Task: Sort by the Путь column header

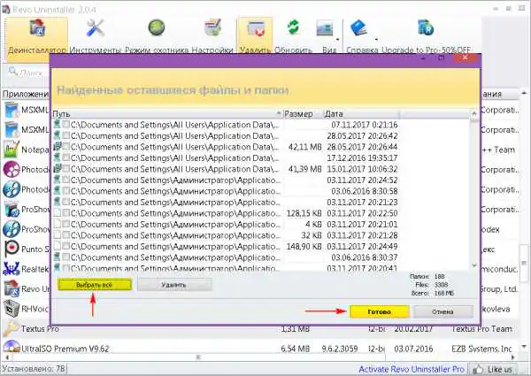Action: pos(167,114)
